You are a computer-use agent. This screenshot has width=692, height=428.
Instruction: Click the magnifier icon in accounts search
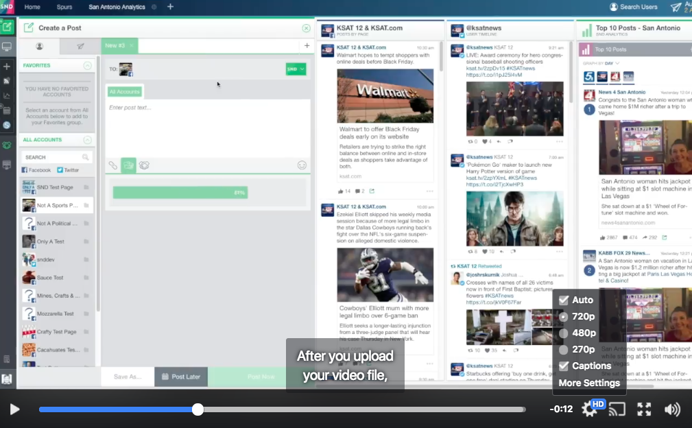point(85,157)
